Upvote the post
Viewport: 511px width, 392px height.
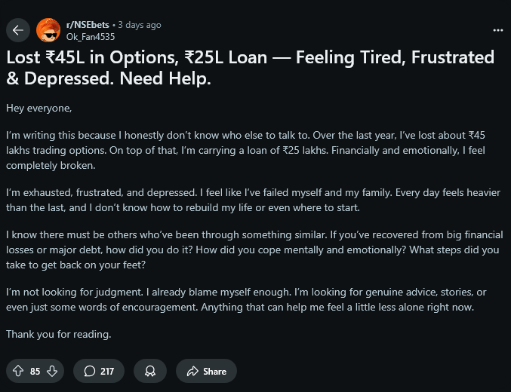18,371
